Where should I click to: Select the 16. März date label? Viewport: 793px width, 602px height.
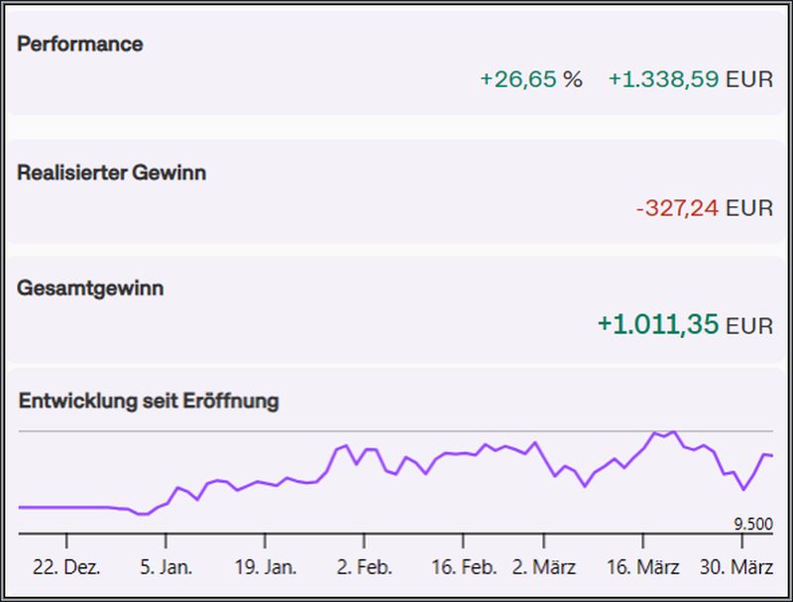tap(642, 568)
